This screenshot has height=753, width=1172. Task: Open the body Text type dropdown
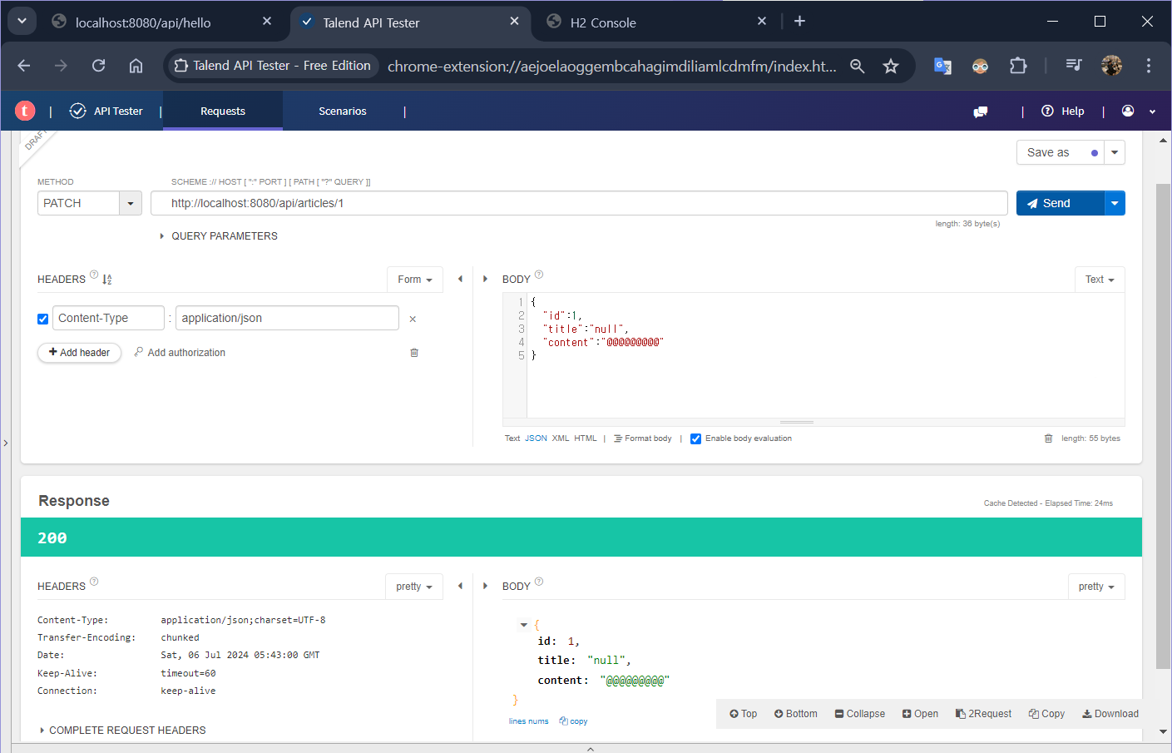[x=1100, y=280]
